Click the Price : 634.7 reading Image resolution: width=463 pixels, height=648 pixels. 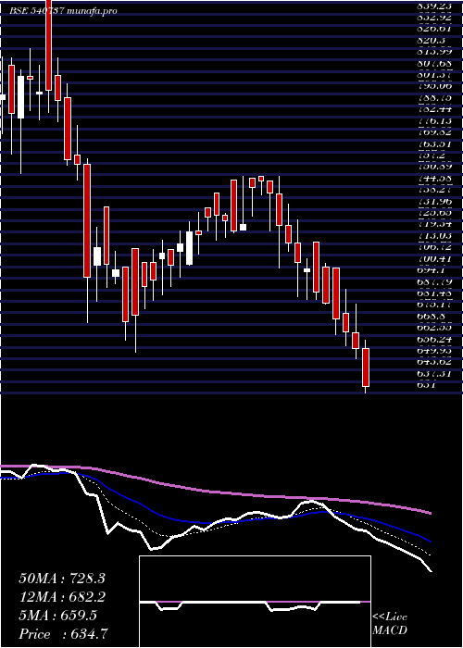[x=65, y=634]
